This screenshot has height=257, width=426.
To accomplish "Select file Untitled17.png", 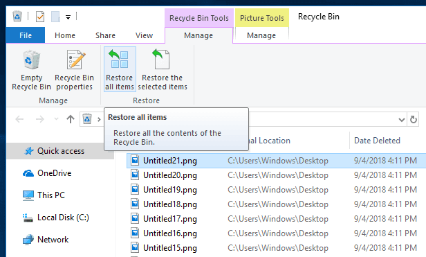I will point(170,219).
